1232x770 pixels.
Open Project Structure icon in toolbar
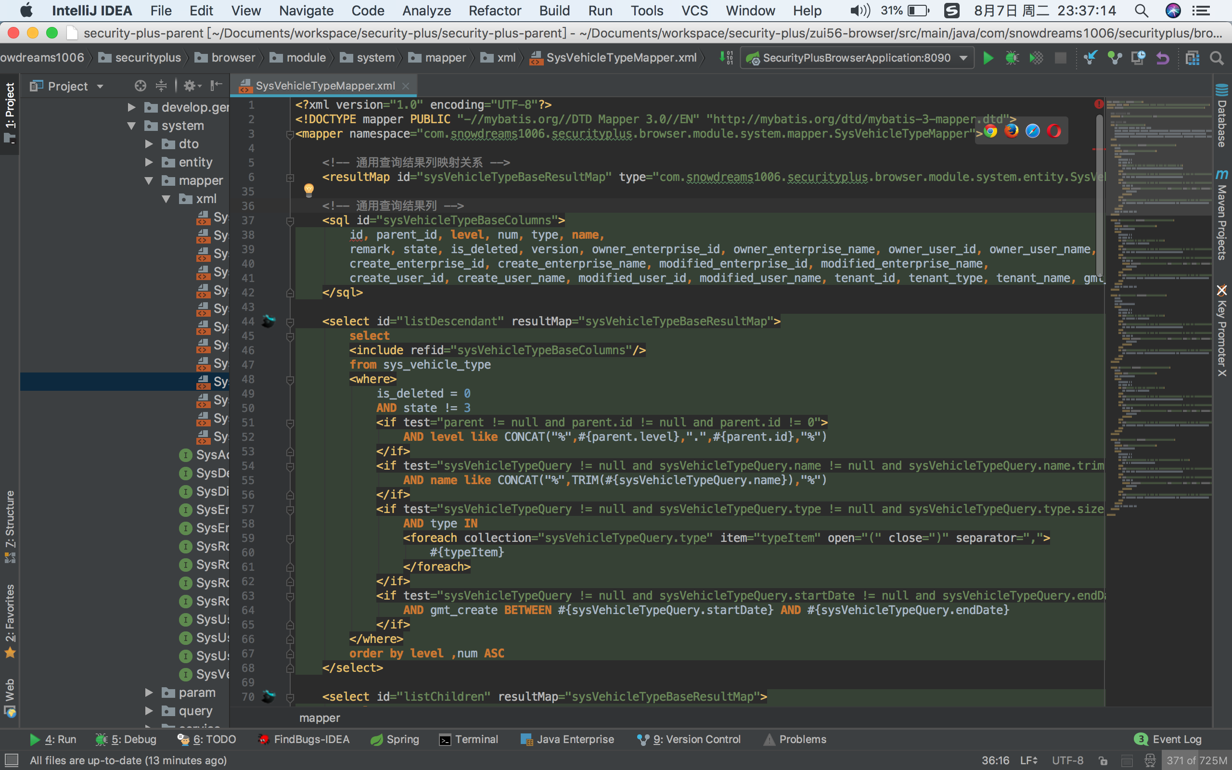(1192, 58)
